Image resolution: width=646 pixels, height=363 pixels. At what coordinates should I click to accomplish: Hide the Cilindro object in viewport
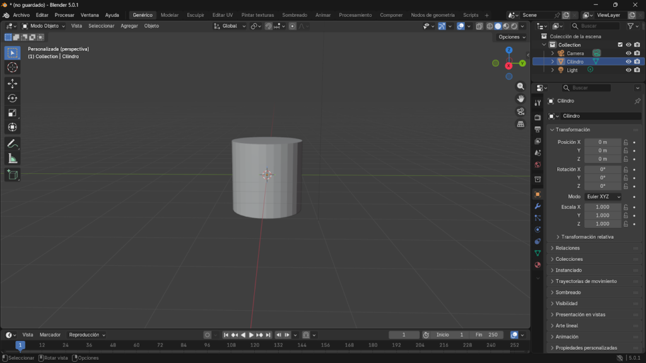click(x=628, y=62)
